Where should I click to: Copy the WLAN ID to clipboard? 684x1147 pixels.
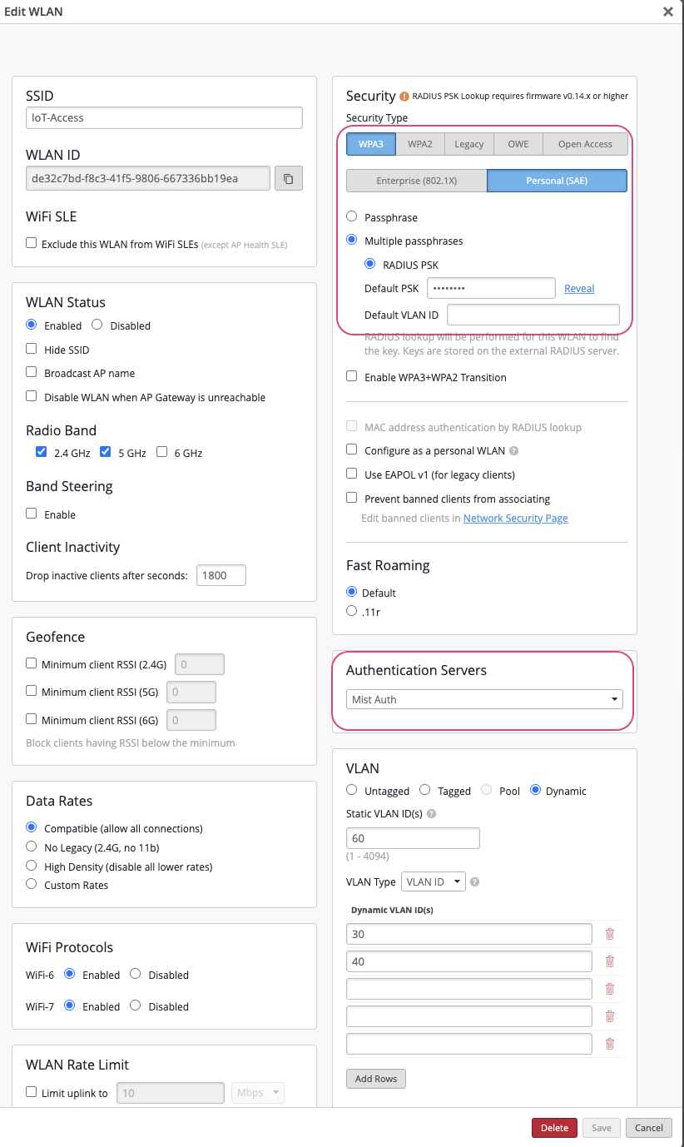click(x=288, y=177)
